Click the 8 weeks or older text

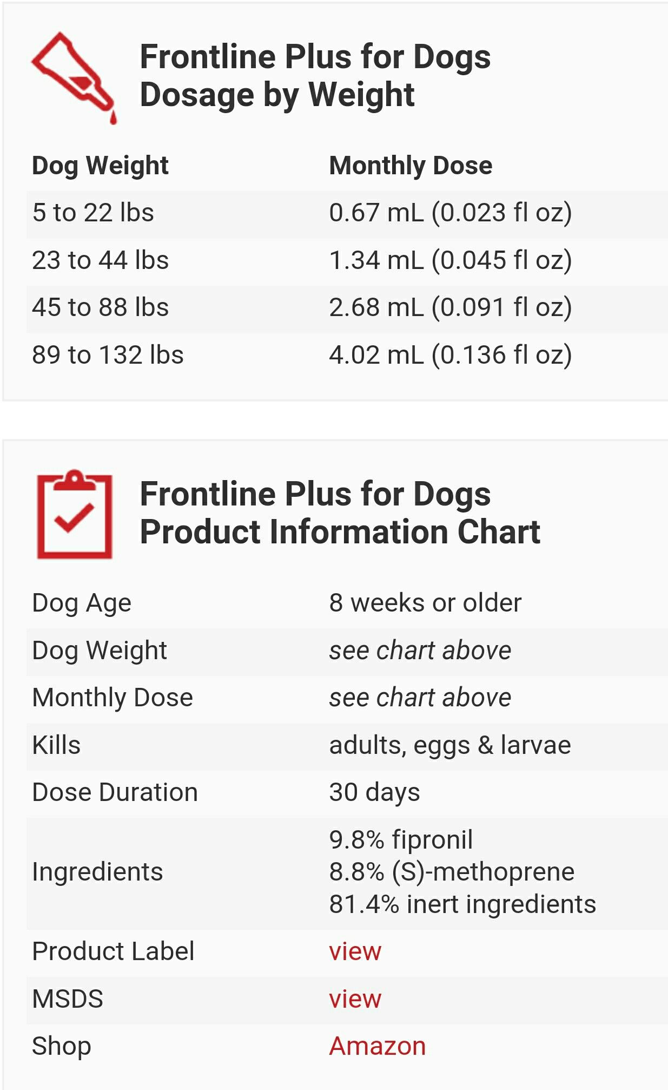[425, 602]
